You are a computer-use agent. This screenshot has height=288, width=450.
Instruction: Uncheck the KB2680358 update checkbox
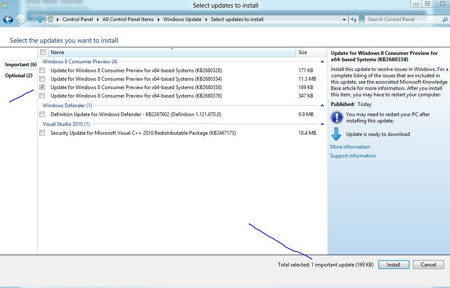point(42,87)
